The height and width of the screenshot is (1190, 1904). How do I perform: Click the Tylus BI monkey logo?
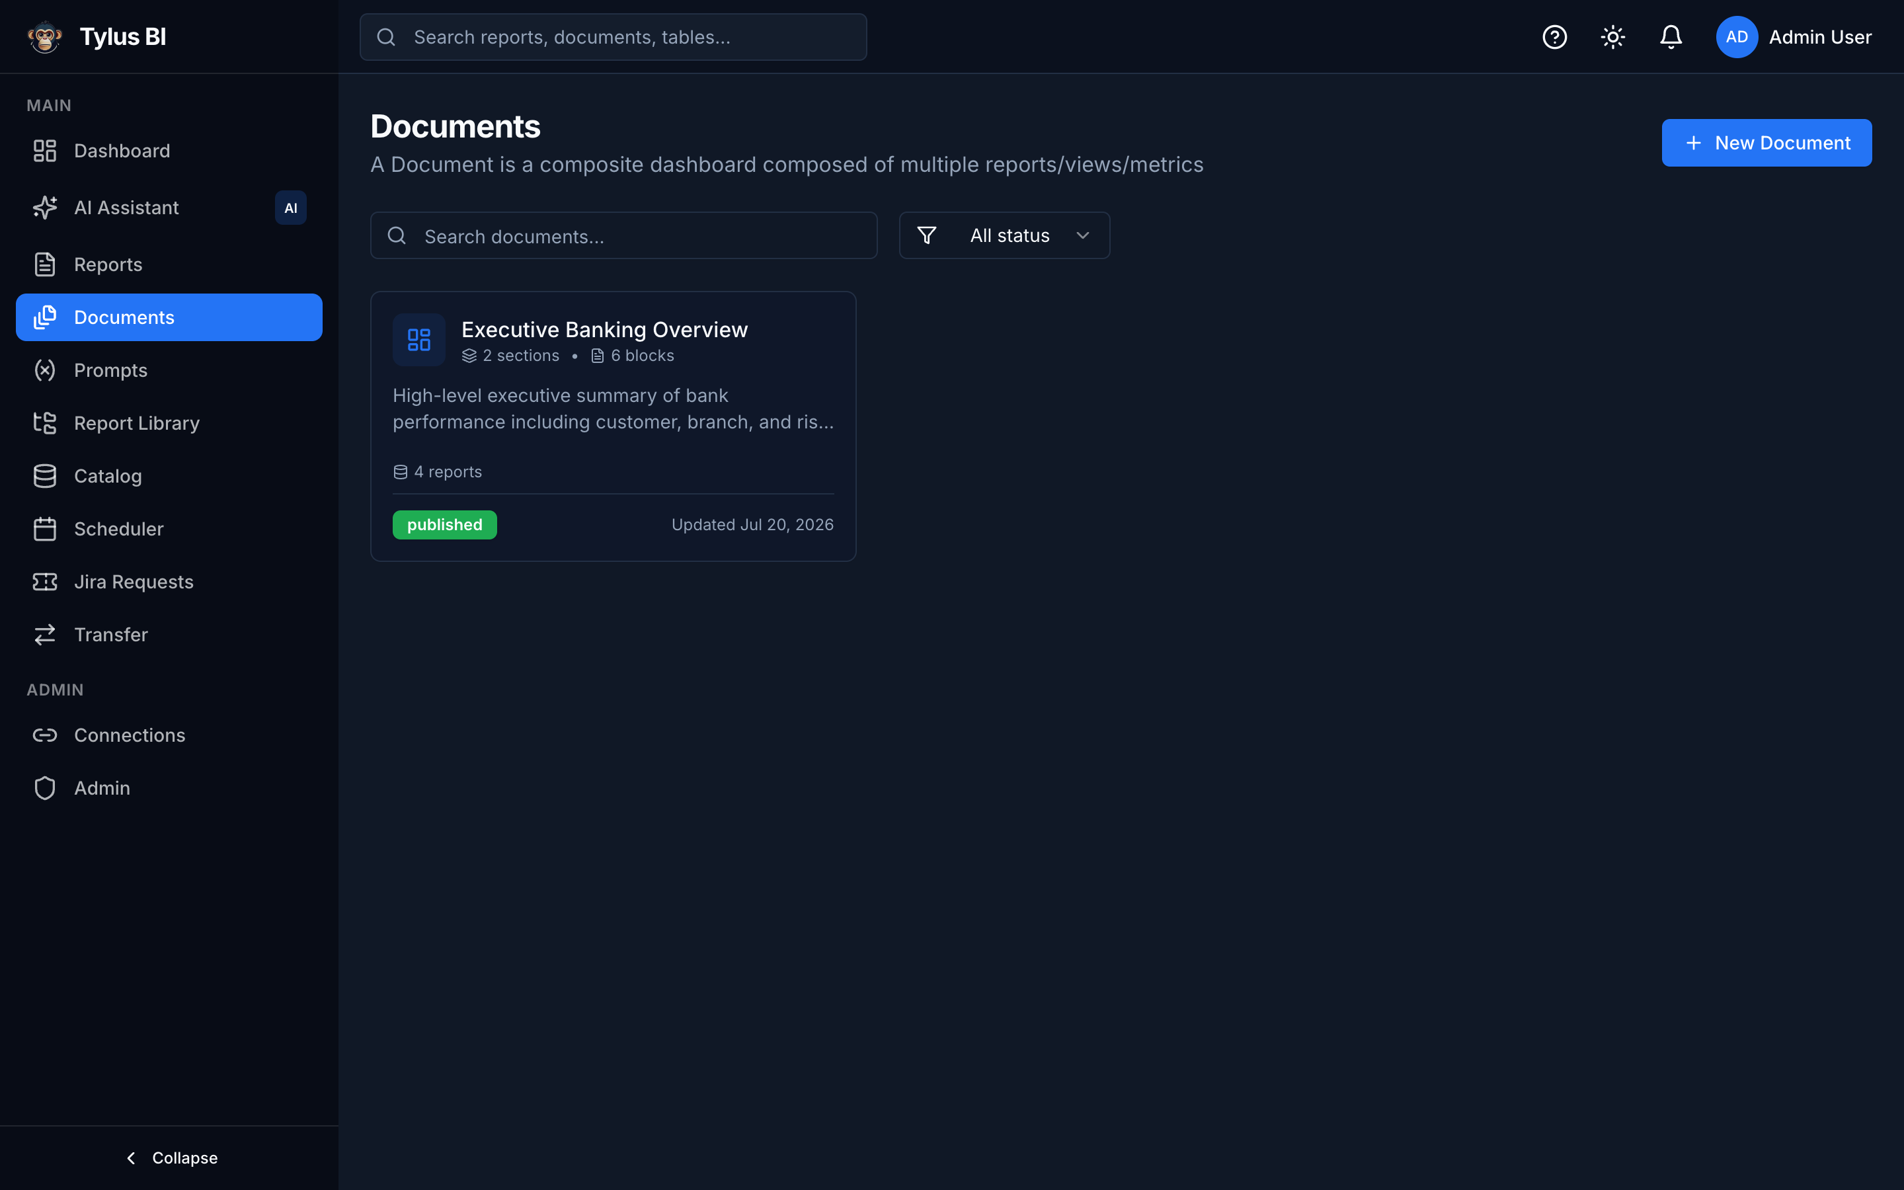click(45, 37)
